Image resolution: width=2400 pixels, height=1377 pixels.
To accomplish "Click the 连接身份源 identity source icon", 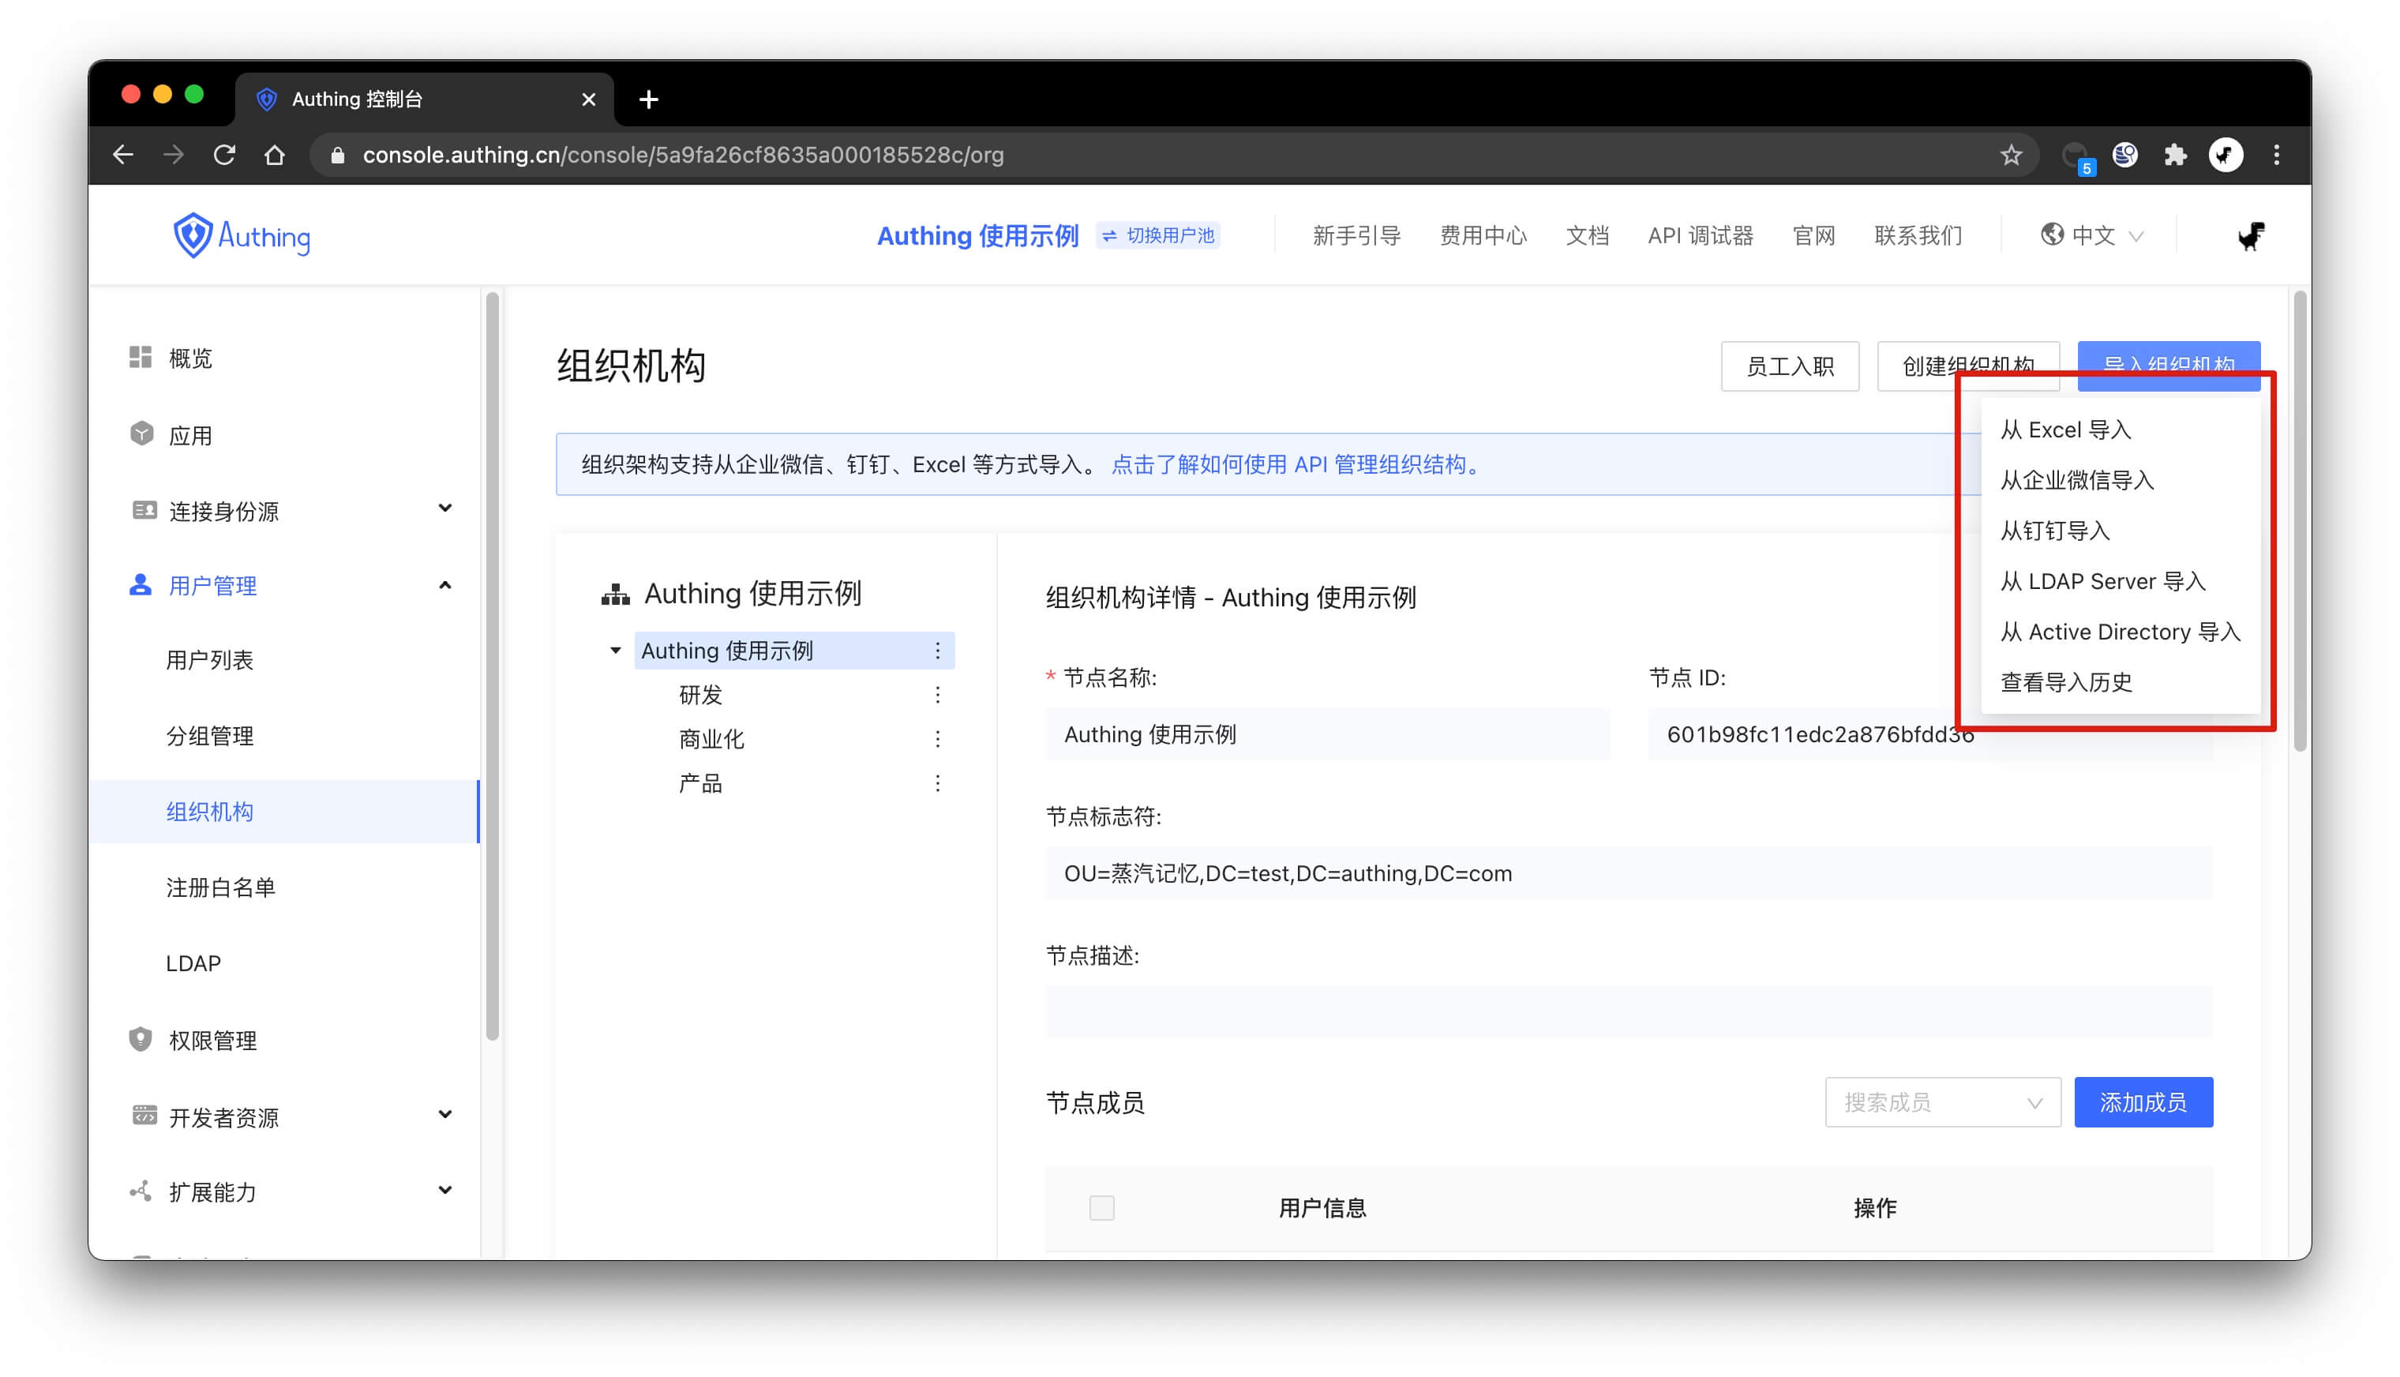I will click(x=144, y=510).
